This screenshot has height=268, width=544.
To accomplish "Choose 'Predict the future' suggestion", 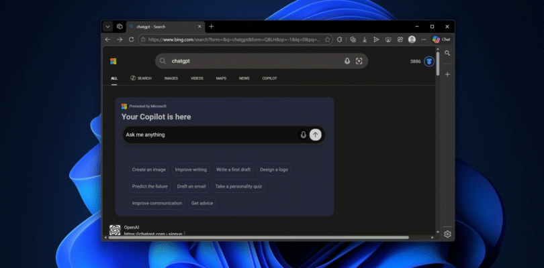I will (x=150, y=186).
